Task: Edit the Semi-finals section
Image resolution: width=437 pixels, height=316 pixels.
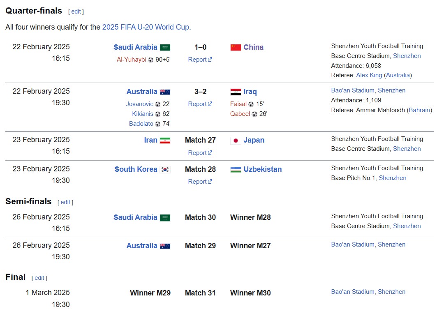Action: pos(65,202)
